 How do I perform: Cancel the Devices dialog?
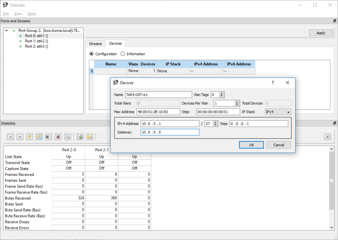(279, 145)
